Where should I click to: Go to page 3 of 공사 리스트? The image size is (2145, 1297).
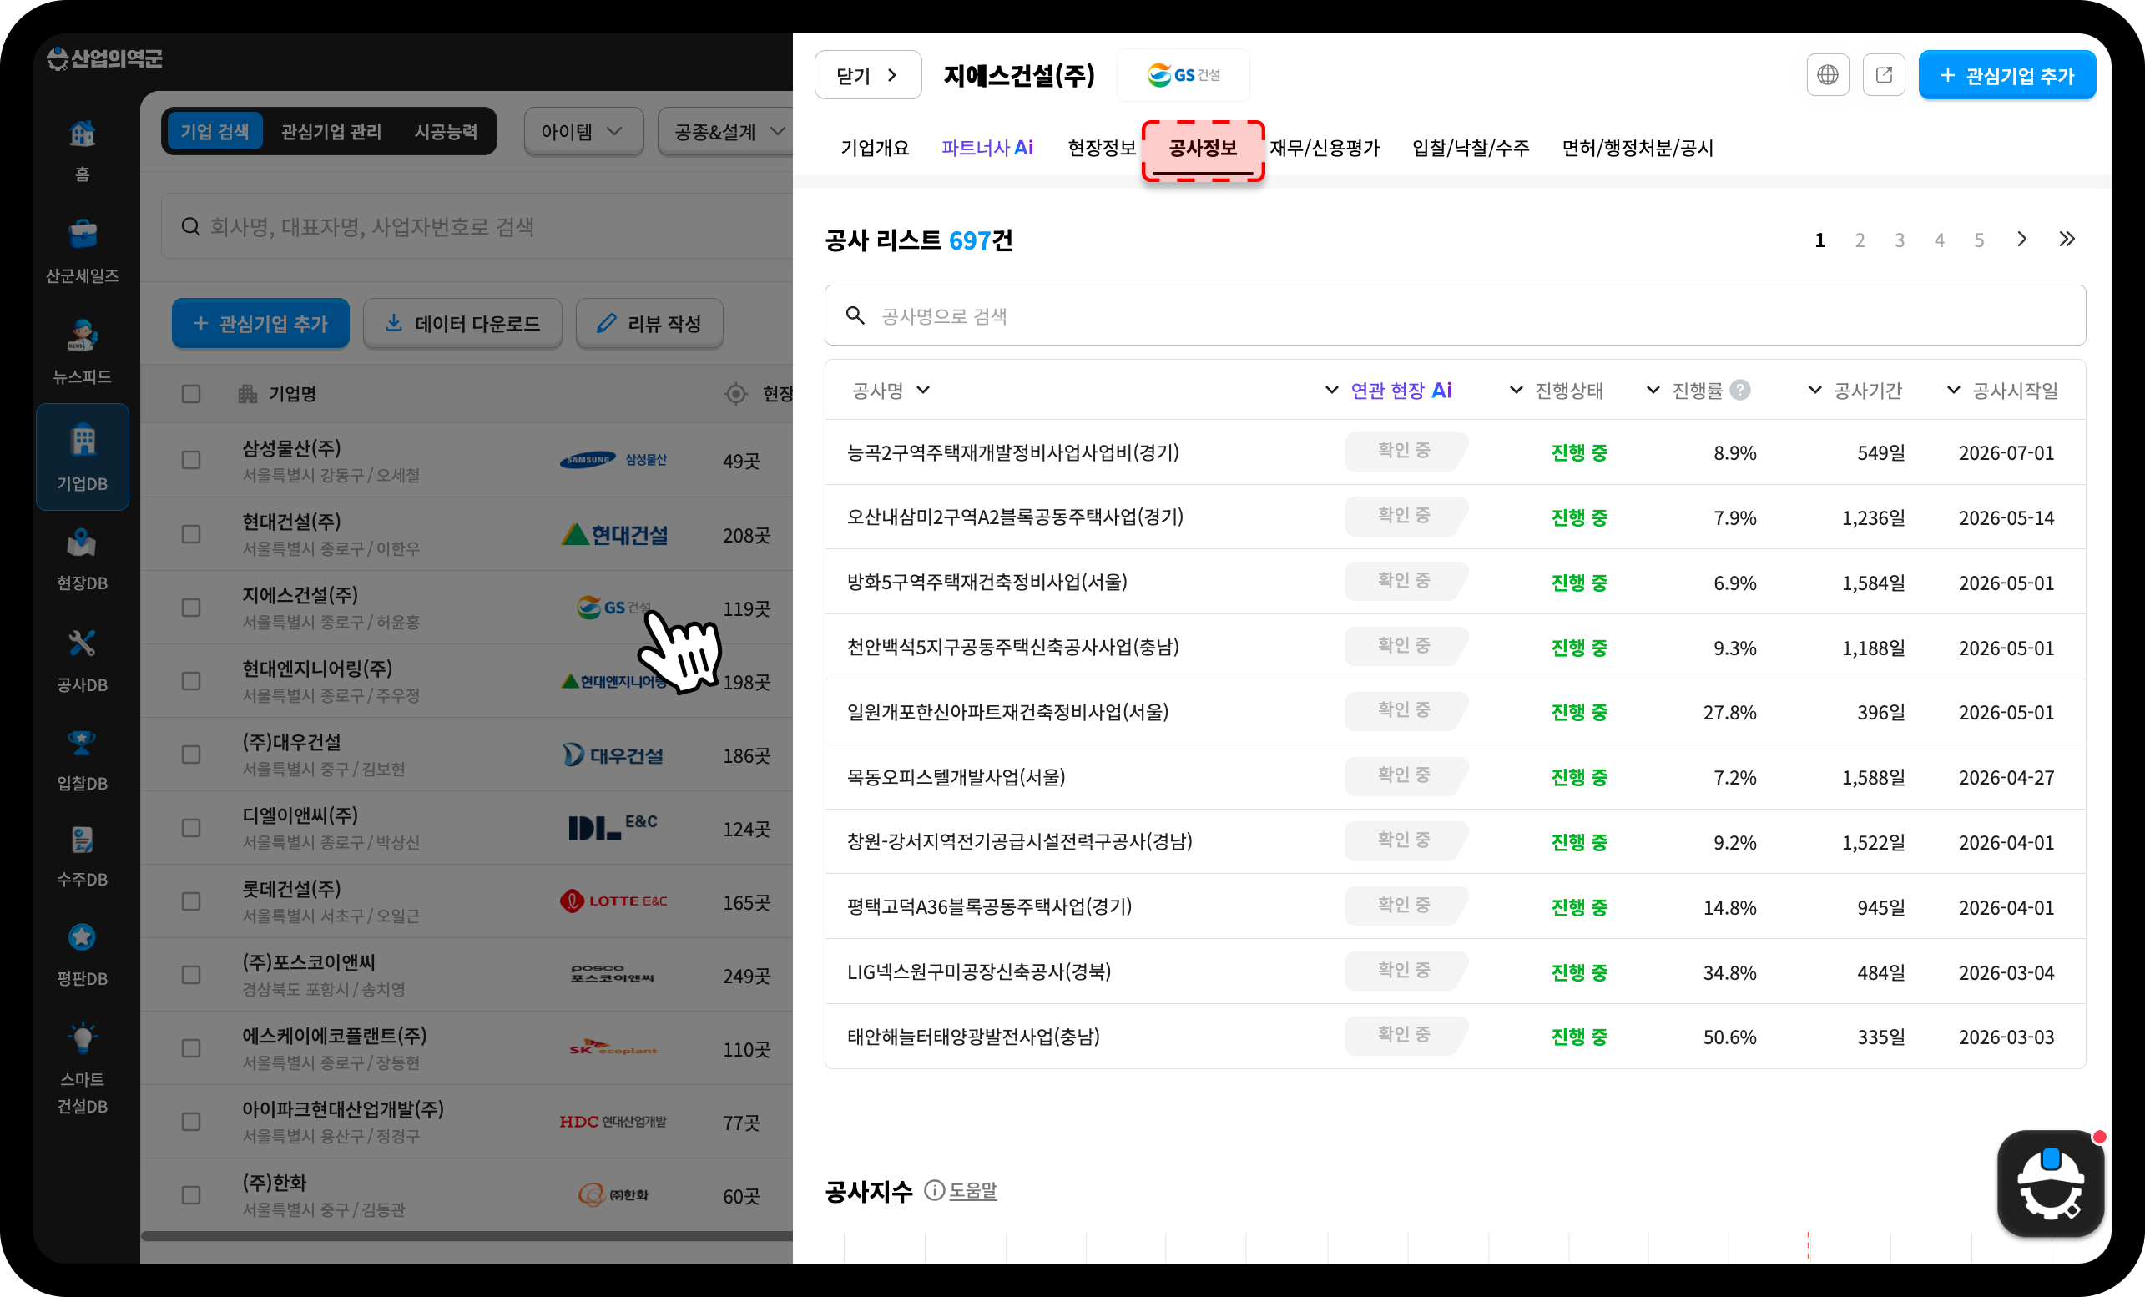(1900, 240)
